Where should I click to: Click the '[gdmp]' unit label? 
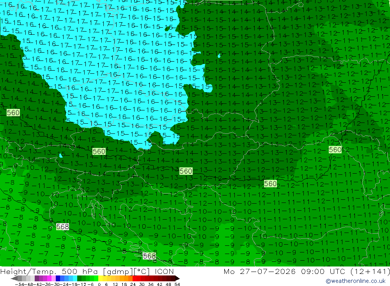pyautogui.click(x=118, y=271)
